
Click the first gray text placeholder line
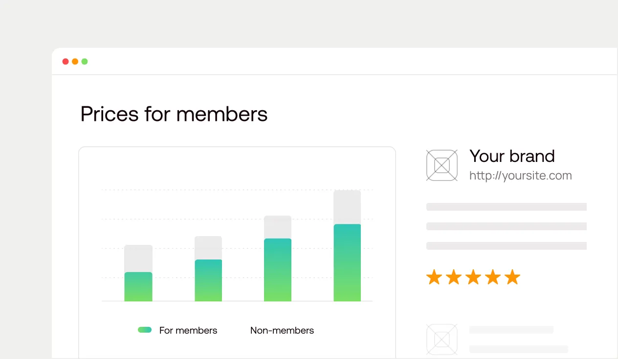(506, 206)
